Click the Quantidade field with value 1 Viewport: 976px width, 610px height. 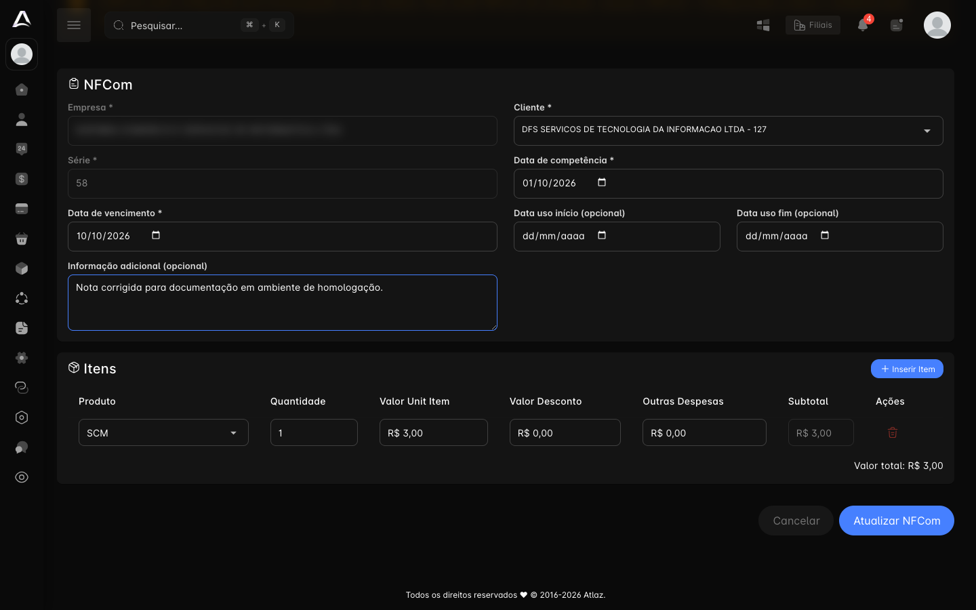pos(314,432)
